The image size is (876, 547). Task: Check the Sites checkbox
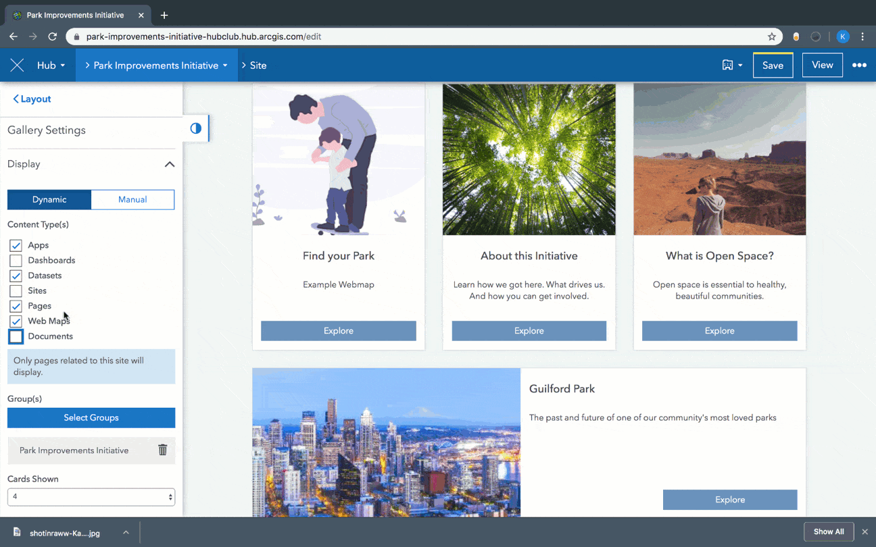(x=16, y=290)
